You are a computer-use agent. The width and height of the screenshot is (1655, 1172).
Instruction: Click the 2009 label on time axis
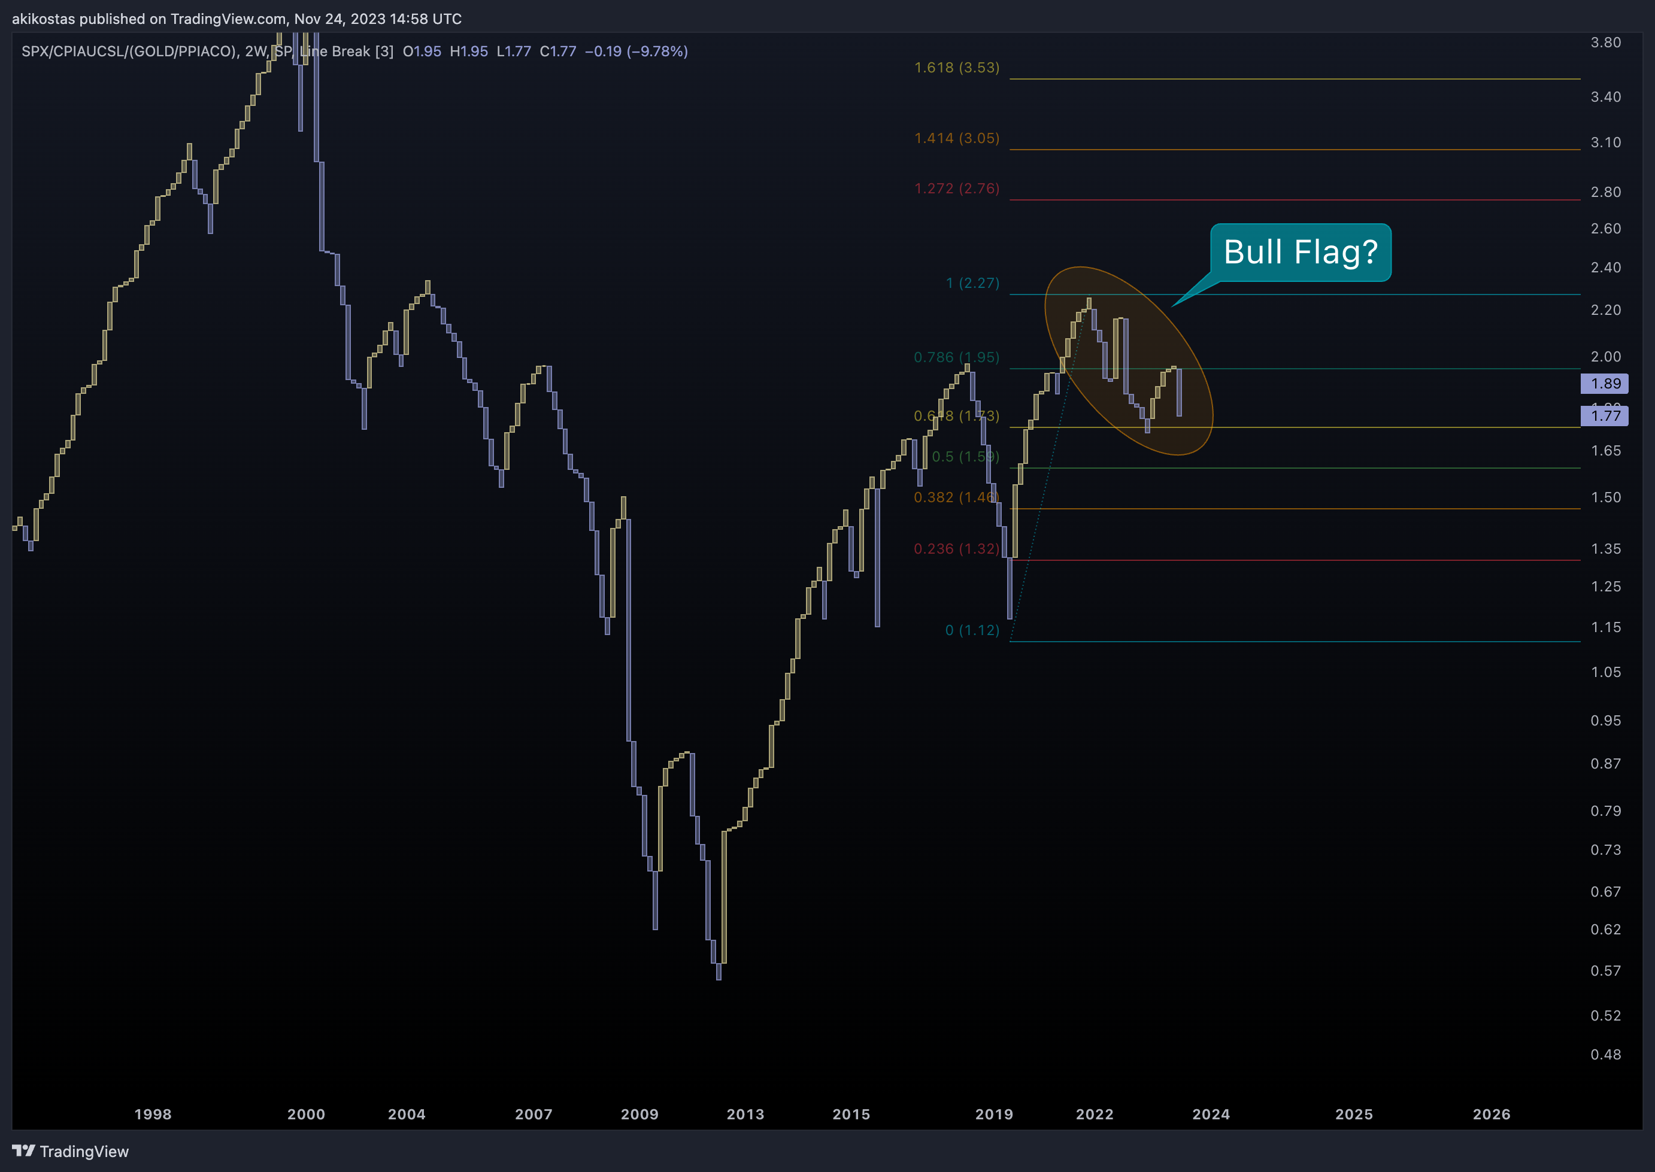click(639, 1115)
